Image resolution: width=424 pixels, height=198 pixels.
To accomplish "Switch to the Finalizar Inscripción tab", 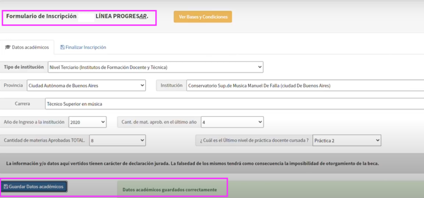I will pos(83,47).
